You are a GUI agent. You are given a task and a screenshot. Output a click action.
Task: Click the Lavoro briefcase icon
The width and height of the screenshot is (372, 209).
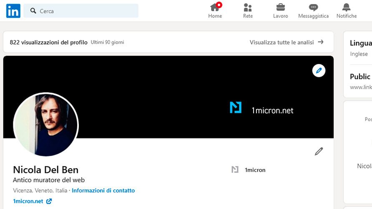tap(280, 7)
